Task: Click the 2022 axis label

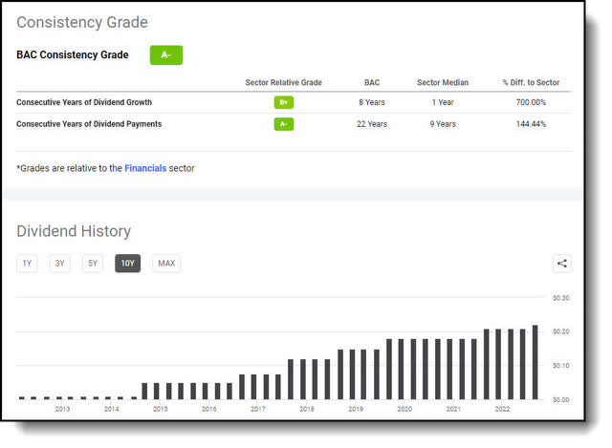Action: tap(502, 409)
